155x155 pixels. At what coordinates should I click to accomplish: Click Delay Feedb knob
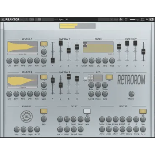(x=74, y=119)
